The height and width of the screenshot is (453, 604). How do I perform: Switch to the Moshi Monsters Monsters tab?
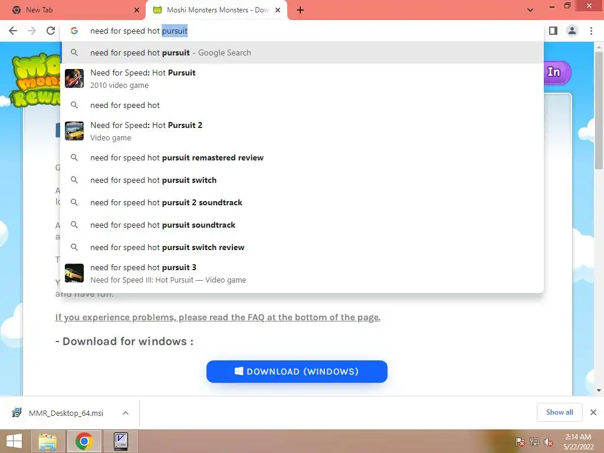(216, 10)
